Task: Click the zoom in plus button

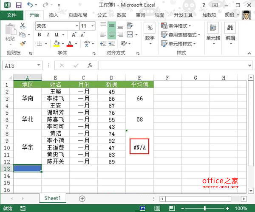Action: click(x=227, y=208)
